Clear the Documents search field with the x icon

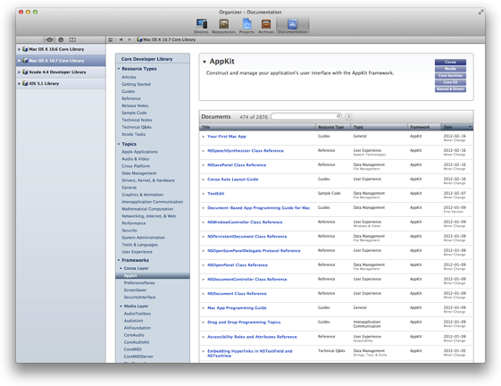338,116
